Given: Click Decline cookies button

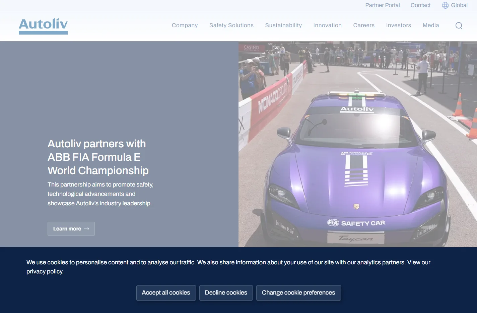Looking at the screenshot, I should pos(226,293).
